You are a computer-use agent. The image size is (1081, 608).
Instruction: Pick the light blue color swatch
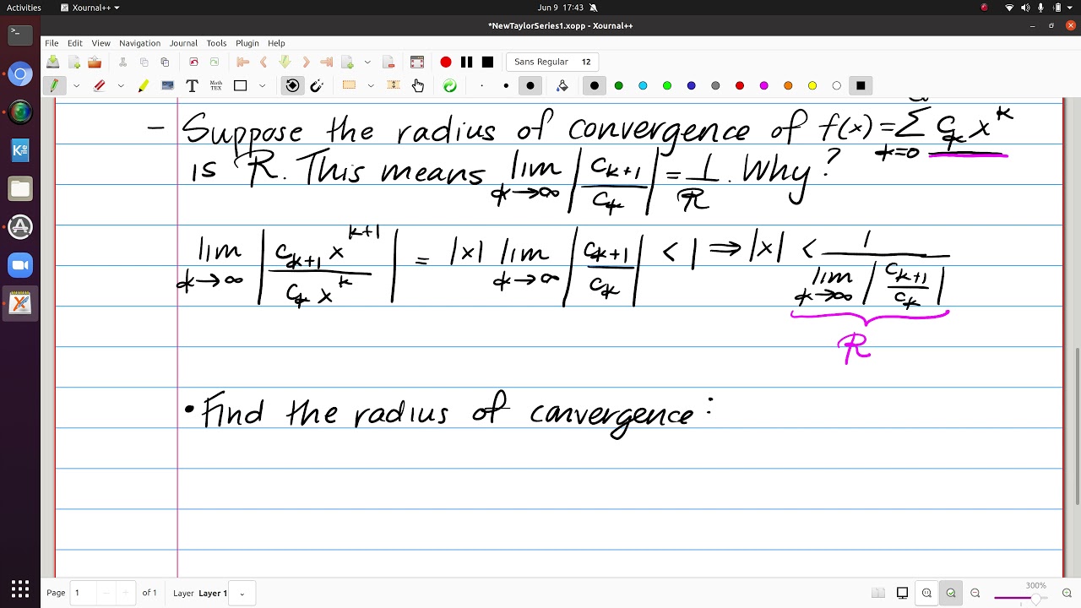pos(643,85)
